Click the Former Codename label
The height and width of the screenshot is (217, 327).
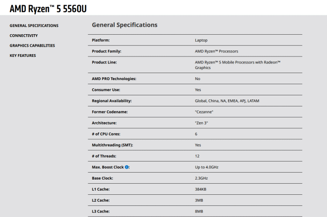click(110, 112)
